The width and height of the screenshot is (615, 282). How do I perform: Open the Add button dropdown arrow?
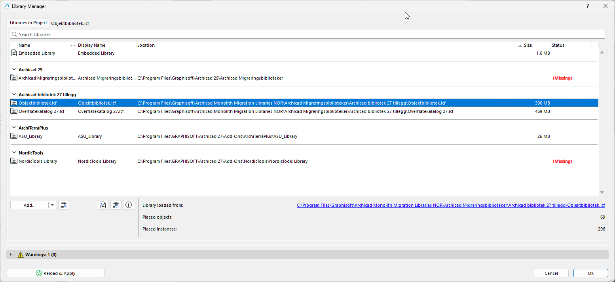53,205
